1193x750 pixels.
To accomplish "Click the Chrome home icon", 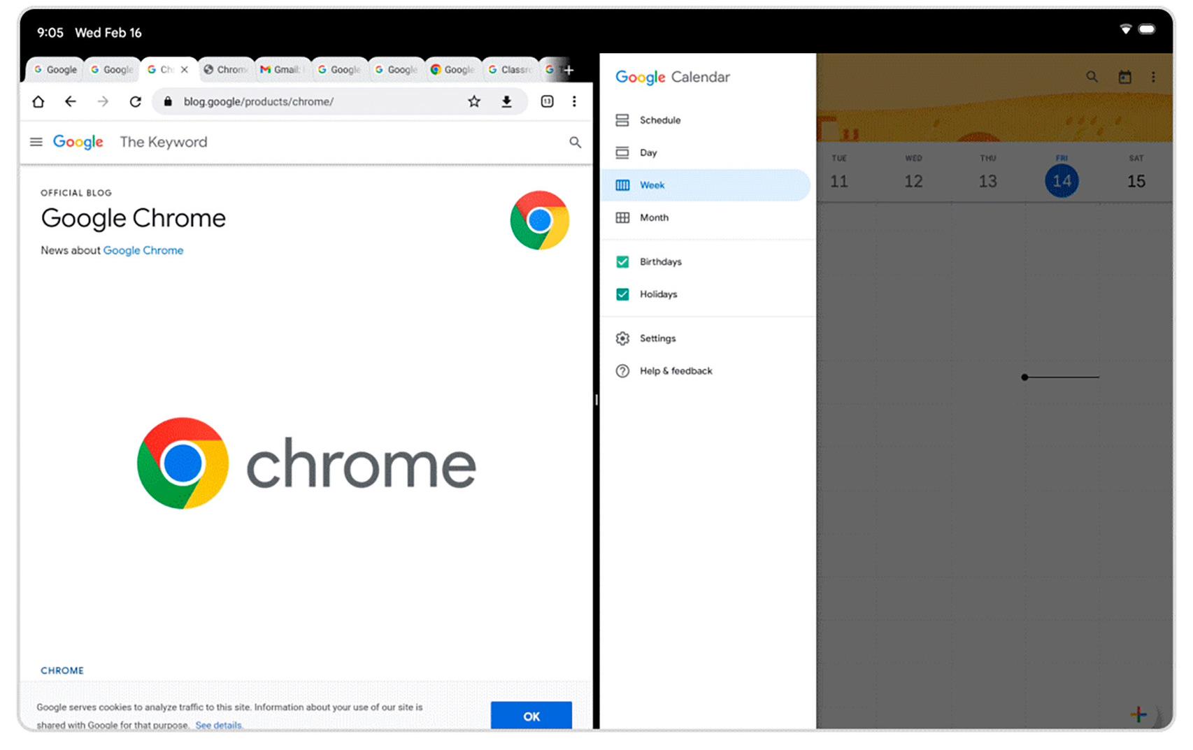I will 38,102.
